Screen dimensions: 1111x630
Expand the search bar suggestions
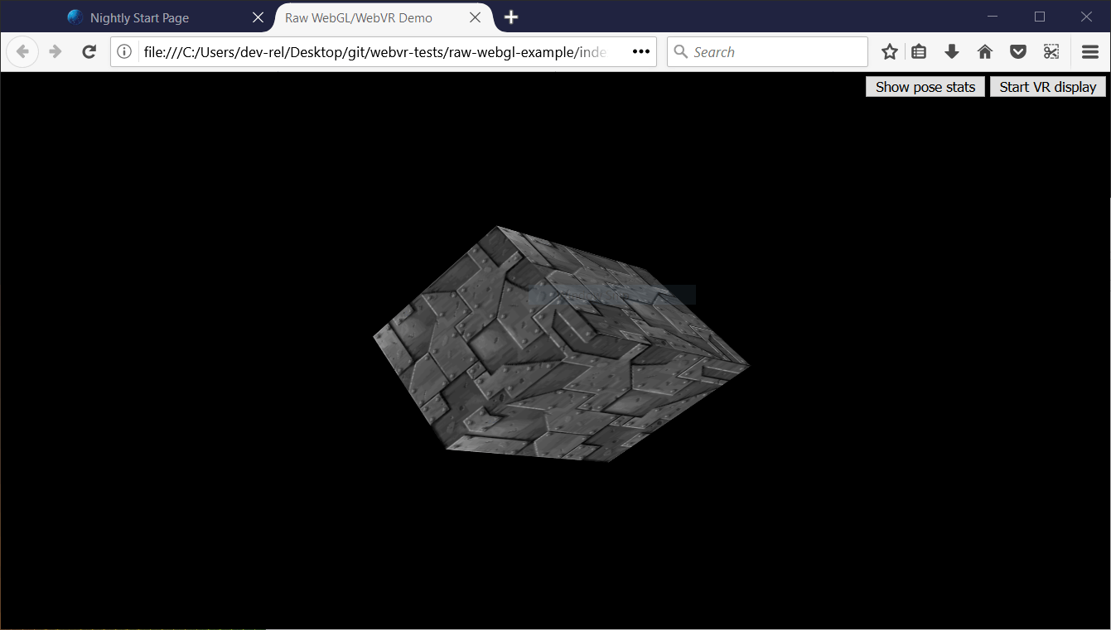click(x=766, y=51)
